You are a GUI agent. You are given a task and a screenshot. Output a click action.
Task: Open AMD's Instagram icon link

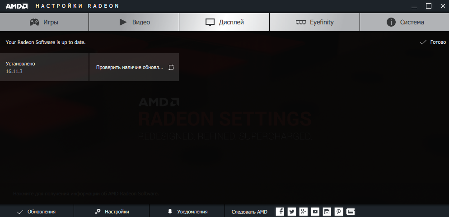(x=327, y=212)
